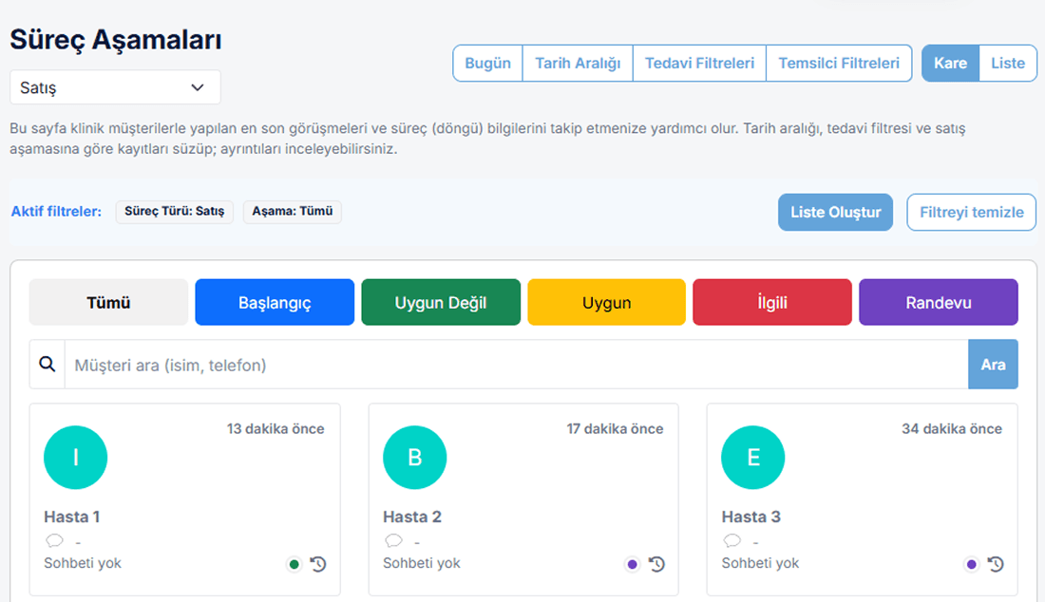Click the teal 'B' avatar of Hasta 2

414,457
